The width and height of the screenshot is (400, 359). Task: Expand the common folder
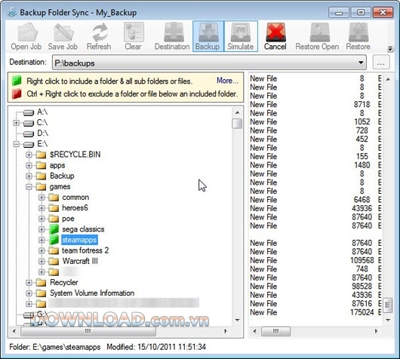tap(42, 198)
